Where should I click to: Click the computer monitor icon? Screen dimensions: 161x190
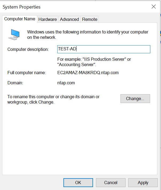click(14, 35)
